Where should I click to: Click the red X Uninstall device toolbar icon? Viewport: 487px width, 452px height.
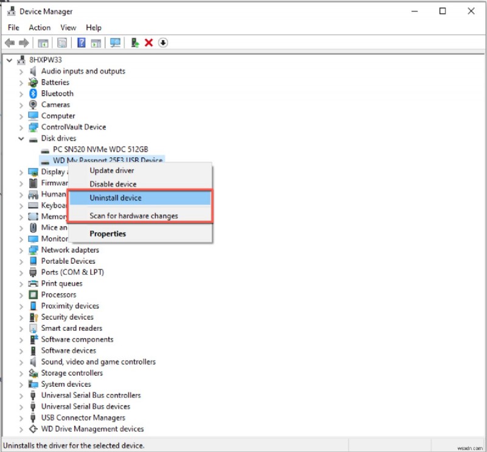pyautogui.click(x=149, y=43)
